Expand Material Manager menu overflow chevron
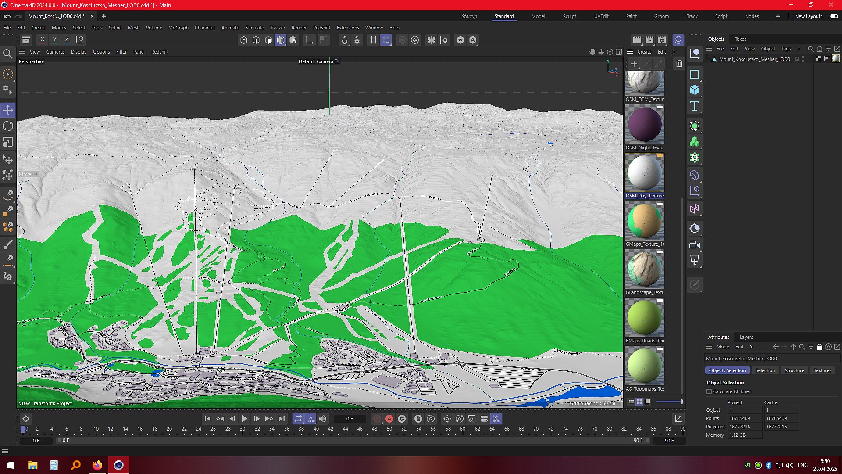The image size is (842, 474). [x=674, y=52]
